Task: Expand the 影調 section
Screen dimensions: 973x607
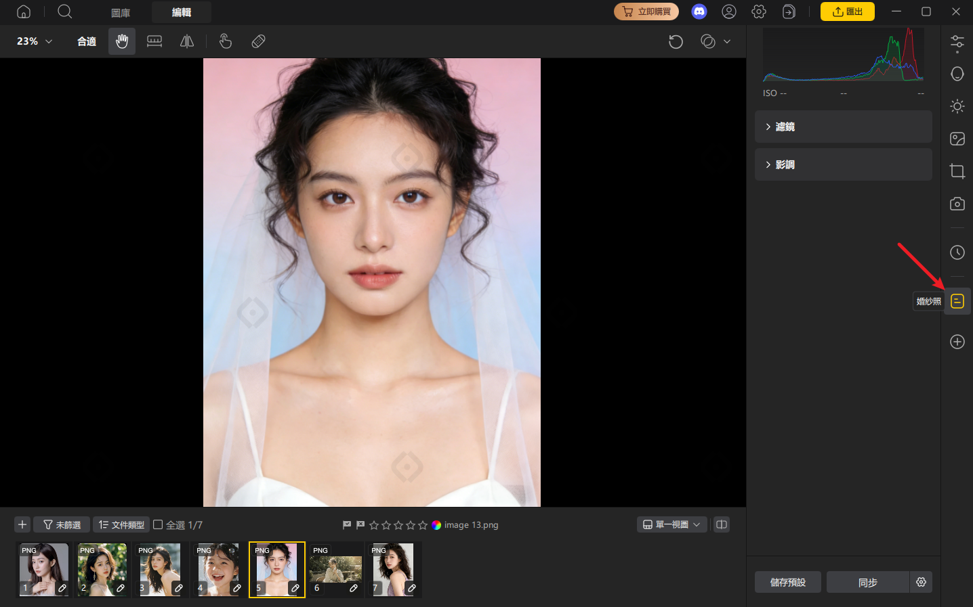Action: click(844, 164)
